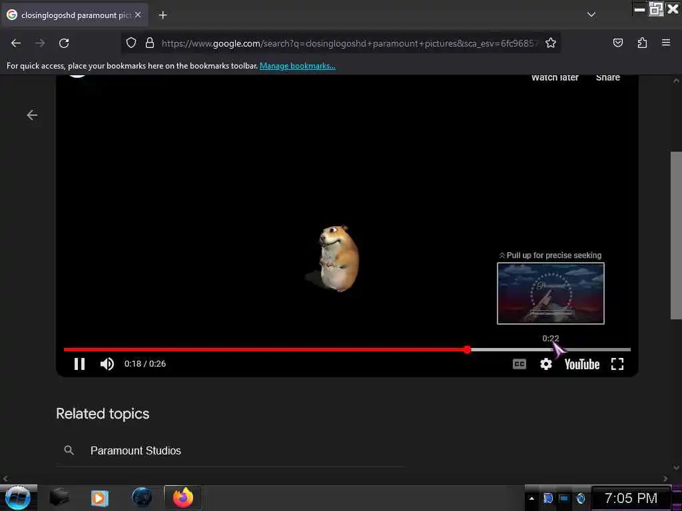Viewport: 682px width, 511px height.
Task: Click Watch later on video
Action: point(555,77)
